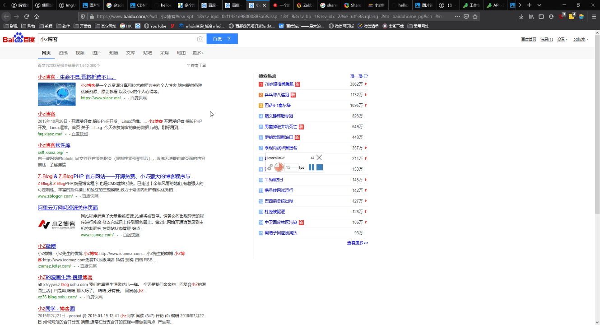The width and height of the screenshot is (600, 325).
Task: Open the 更多» category menu
Action: click(198, 53)
